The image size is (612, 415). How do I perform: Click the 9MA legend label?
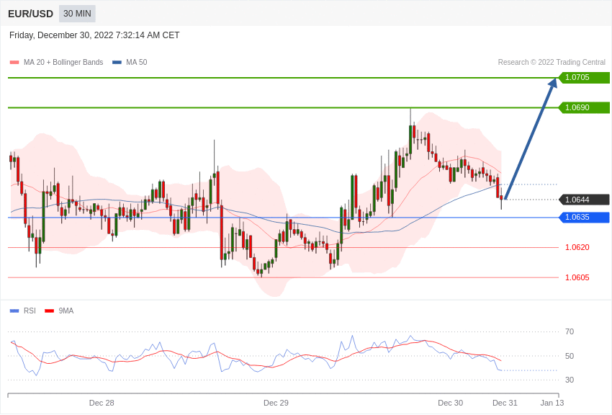[x=66, y=311]
